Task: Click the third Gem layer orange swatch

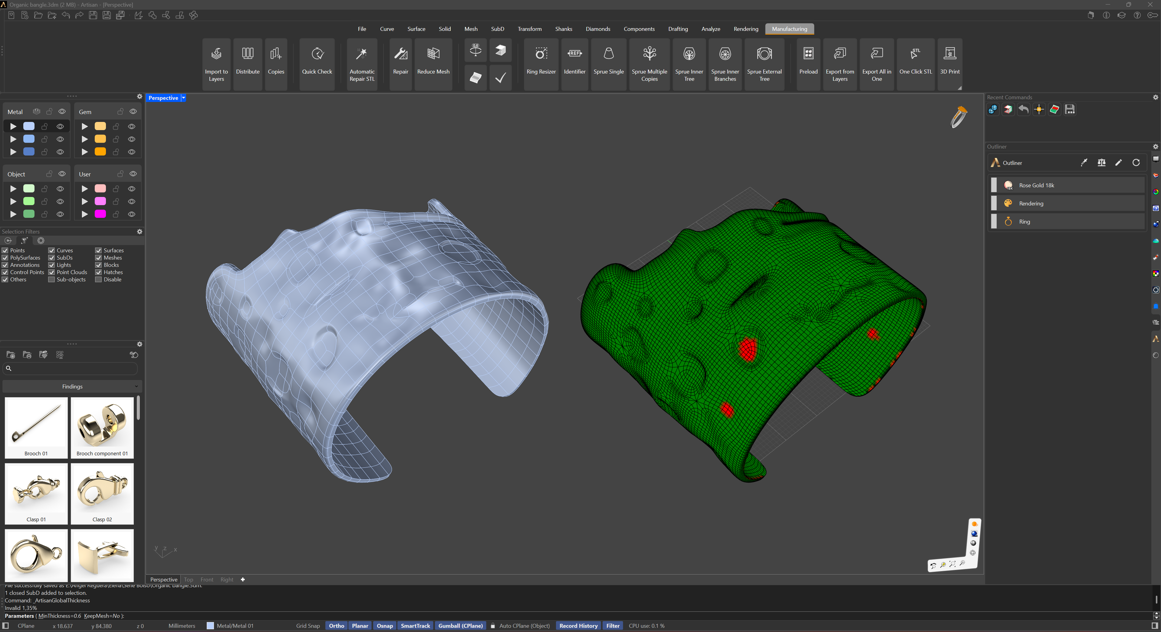Action: coord(100,152)
